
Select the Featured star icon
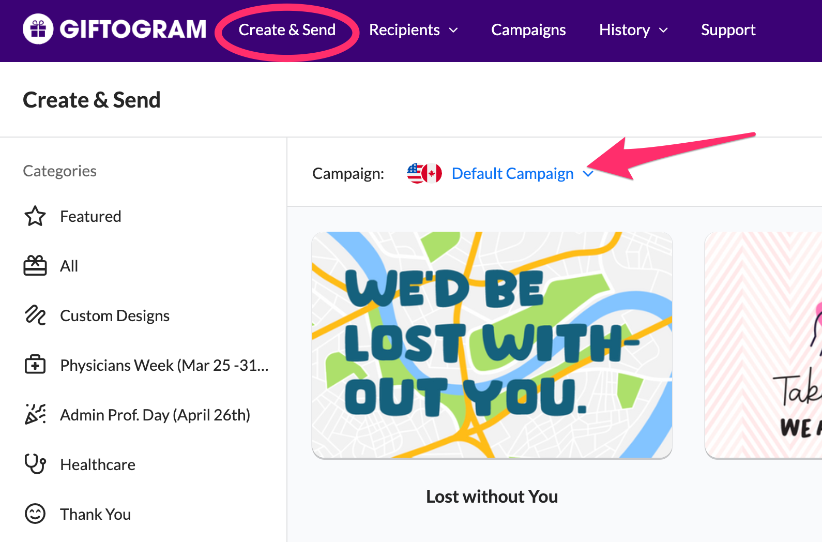(x=35, y=216)
